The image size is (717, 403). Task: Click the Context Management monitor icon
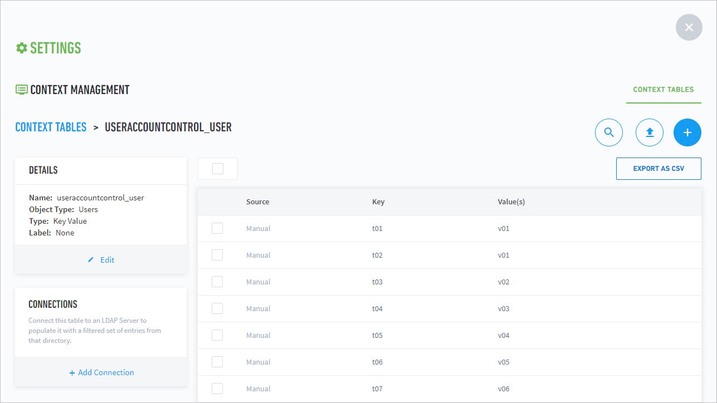click(x=22, y=90)
